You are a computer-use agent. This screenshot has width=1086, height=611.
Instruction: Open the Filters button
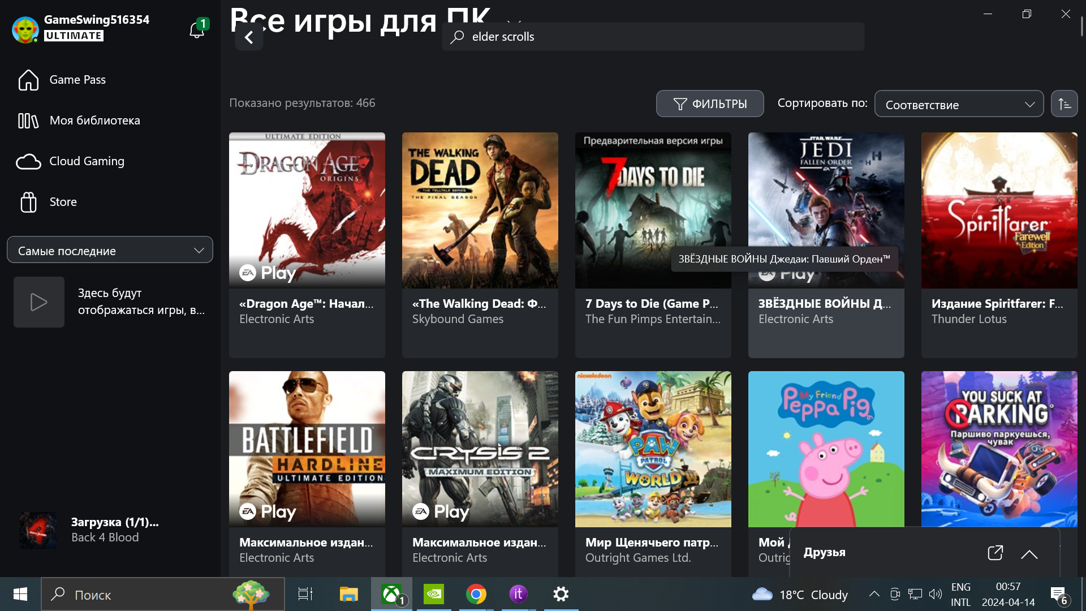coord(709,104)
